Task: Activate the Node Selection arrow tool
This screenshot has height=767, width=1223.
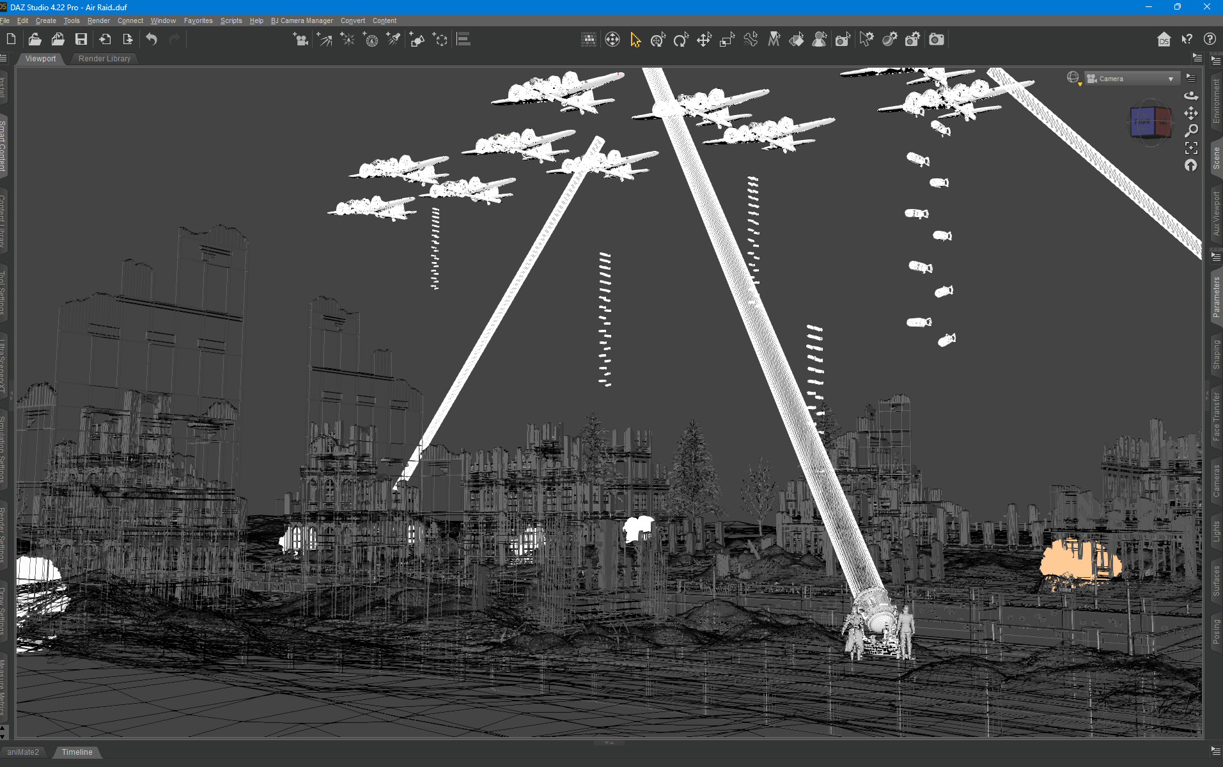Action: (635, 40)
